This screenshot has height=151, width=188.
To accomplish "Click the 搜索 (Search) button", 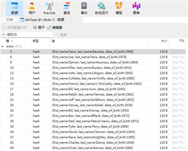I will 61,35.
